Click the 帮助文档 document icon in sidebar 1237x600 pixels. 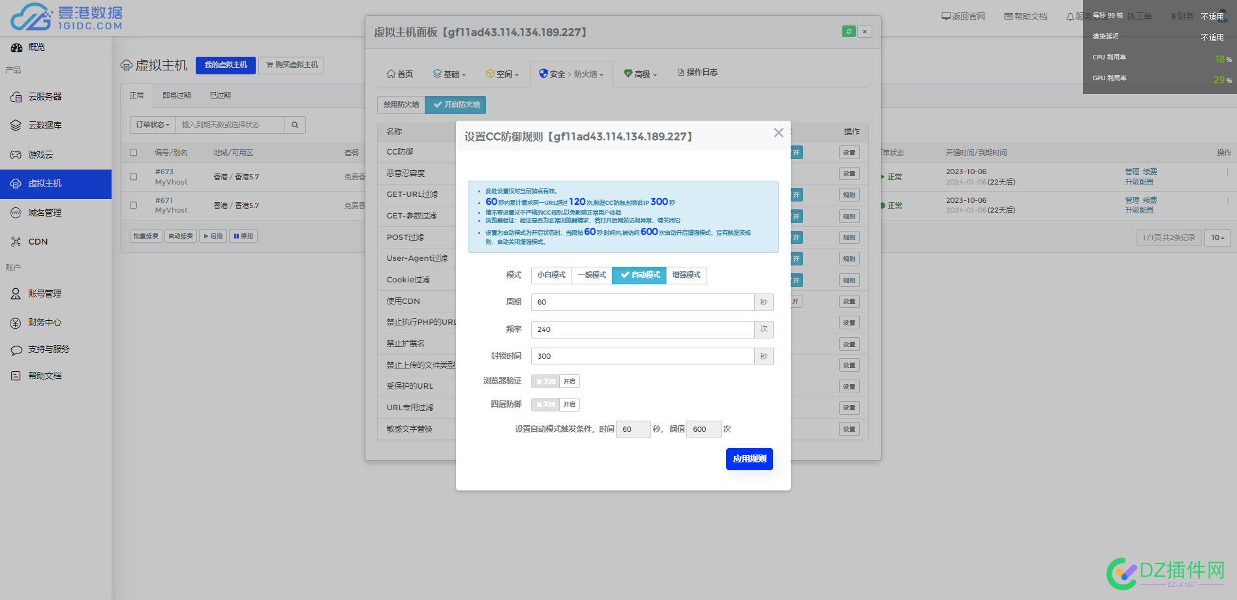point(16,376)
